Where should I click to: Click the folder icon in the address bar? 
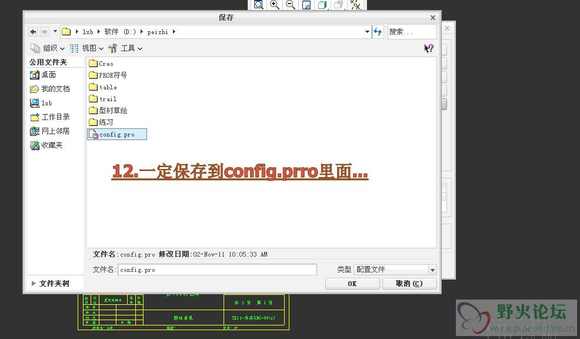tap(66, 31)
